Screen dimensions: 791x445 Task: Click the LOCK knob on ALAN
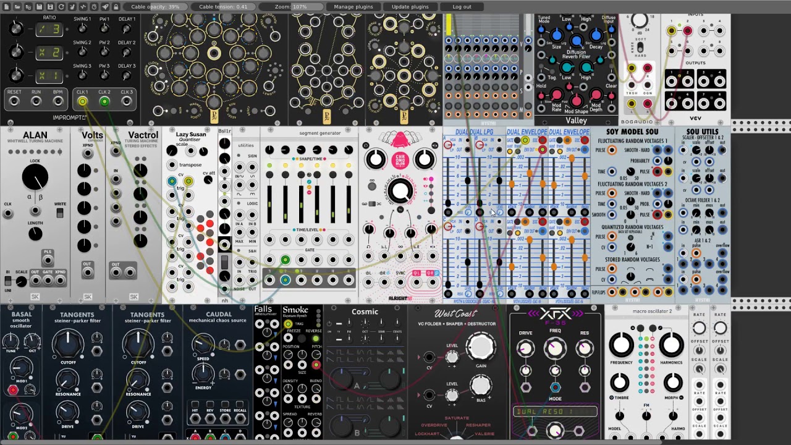[35, 178]
